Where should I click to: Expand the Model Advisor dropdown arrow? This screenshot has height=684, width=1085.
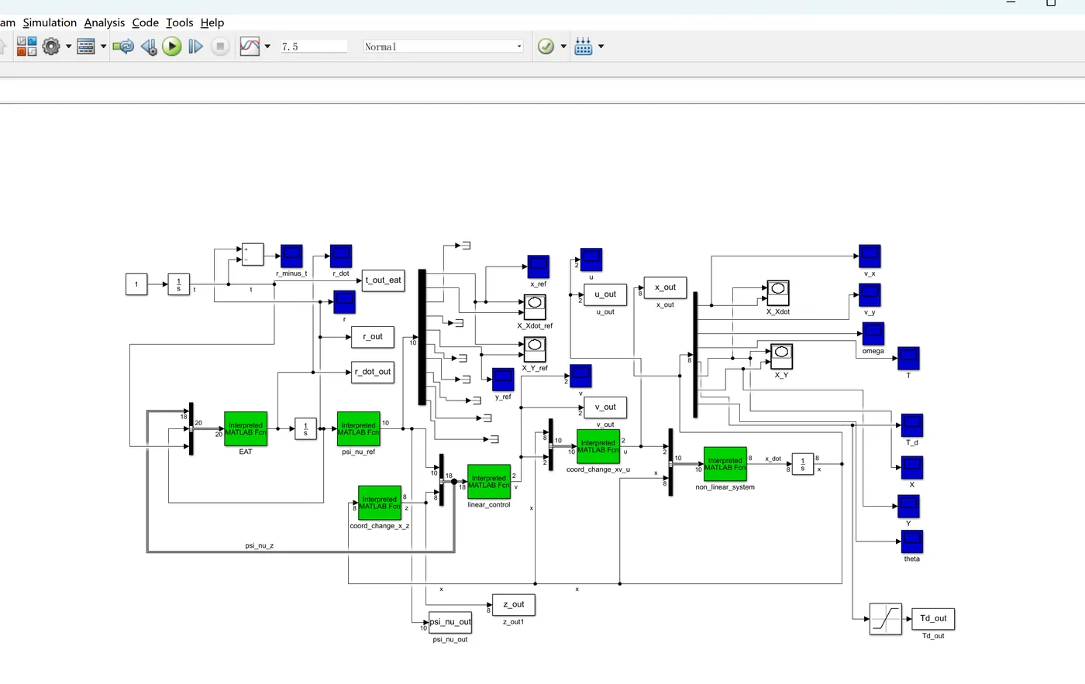coord(563,46)
